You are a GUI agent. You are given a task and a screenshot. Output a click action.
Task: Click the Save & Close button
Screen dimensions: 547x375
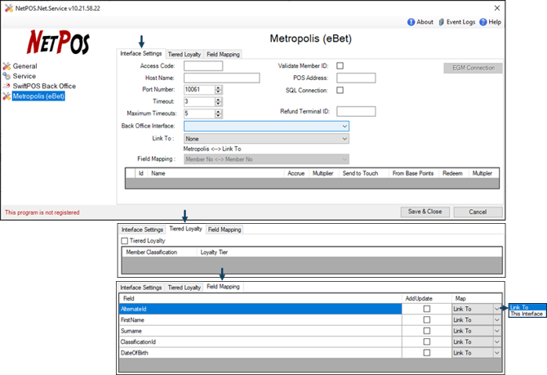pos(425,212)
